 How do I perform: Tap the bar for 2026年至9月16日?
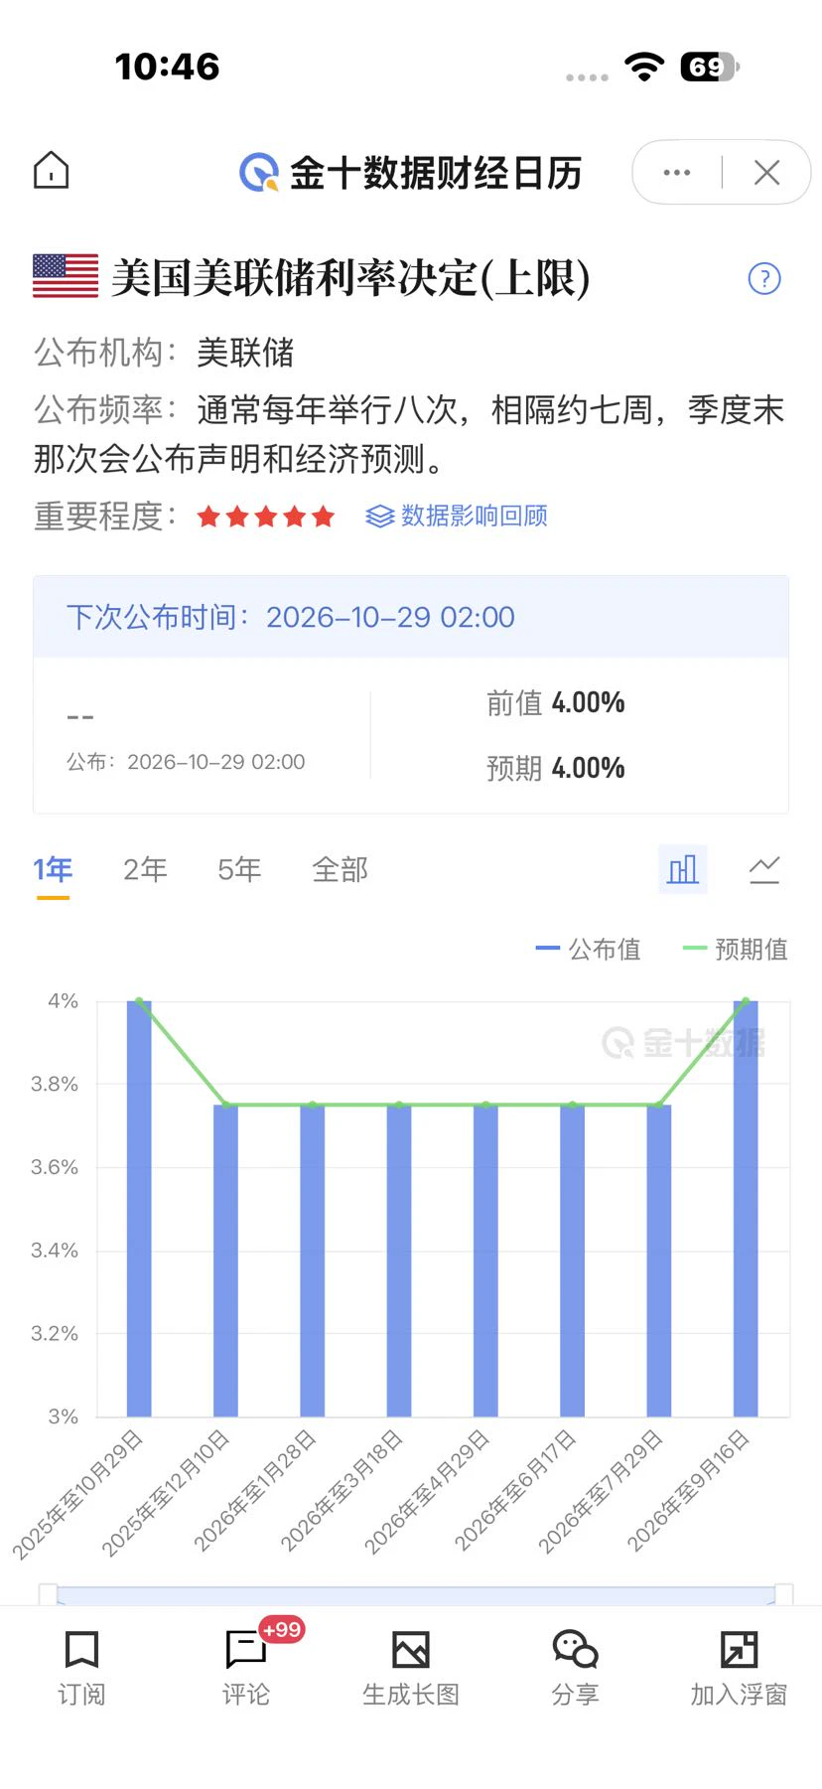coord(746,1208)
